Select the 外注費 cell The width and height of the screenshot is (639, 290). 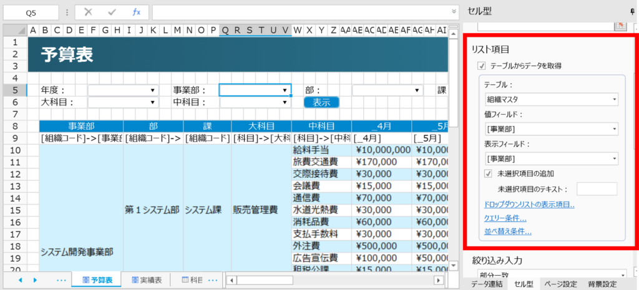click(x=321, y=246)
